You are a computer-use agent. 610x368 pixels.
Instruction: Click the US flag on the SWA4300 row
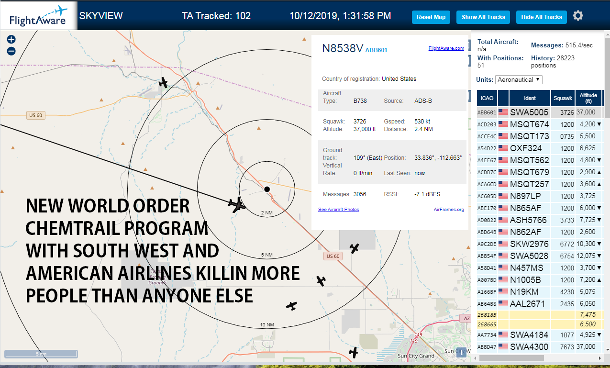tap(503, 346)
